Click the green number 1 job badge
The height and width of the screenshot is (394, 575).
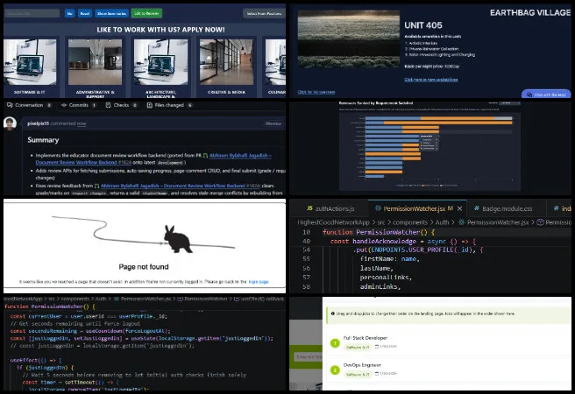tap(335, 343)
